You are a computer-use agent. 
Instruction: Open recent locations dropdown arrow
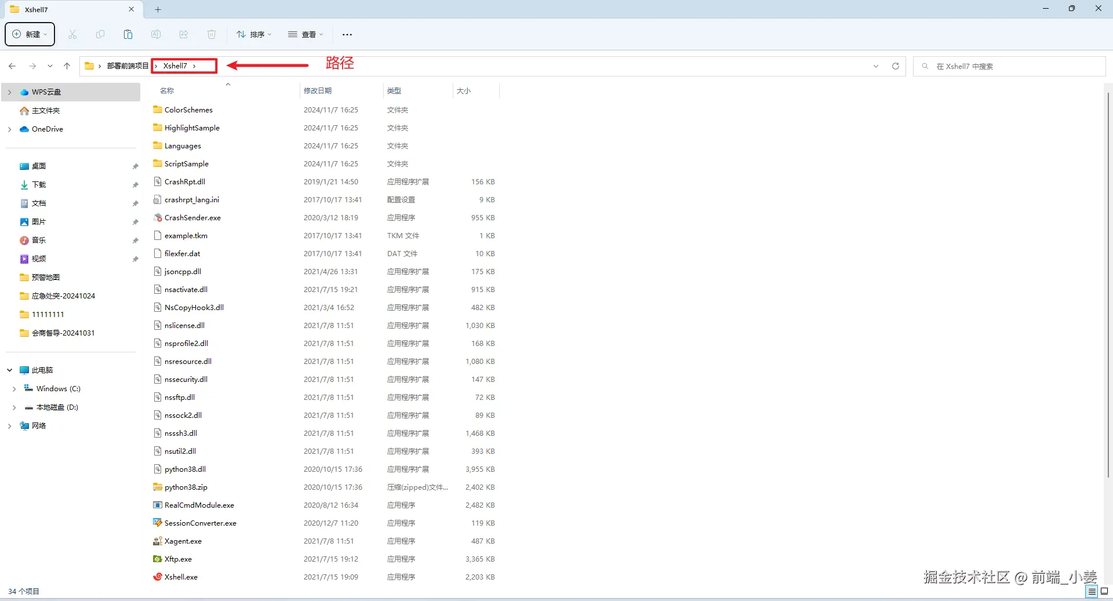(x=50, y=66)
